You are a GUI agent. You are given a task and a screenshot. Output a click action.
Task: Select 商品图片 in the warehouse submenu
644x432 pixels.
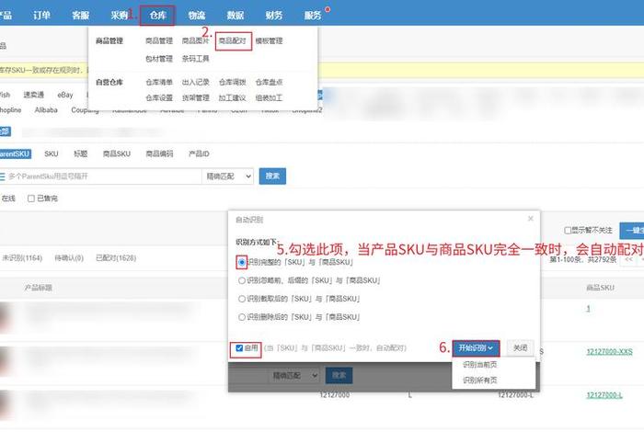195,41
